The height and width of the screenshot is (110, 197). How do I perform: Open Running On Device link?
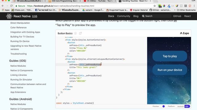(20, 41)
